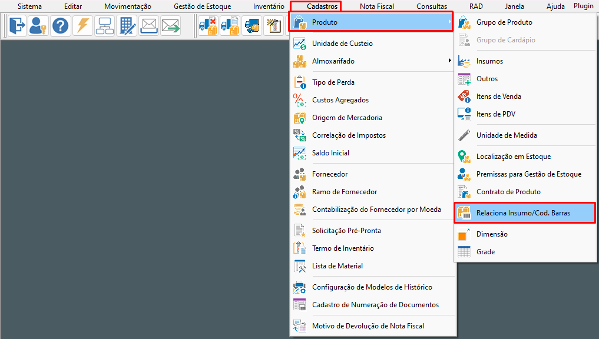Screen dimensions: 599x339
Task: Select Relaciona Insumo/Cod. Barras entry
Action: [x=525, y=213]
